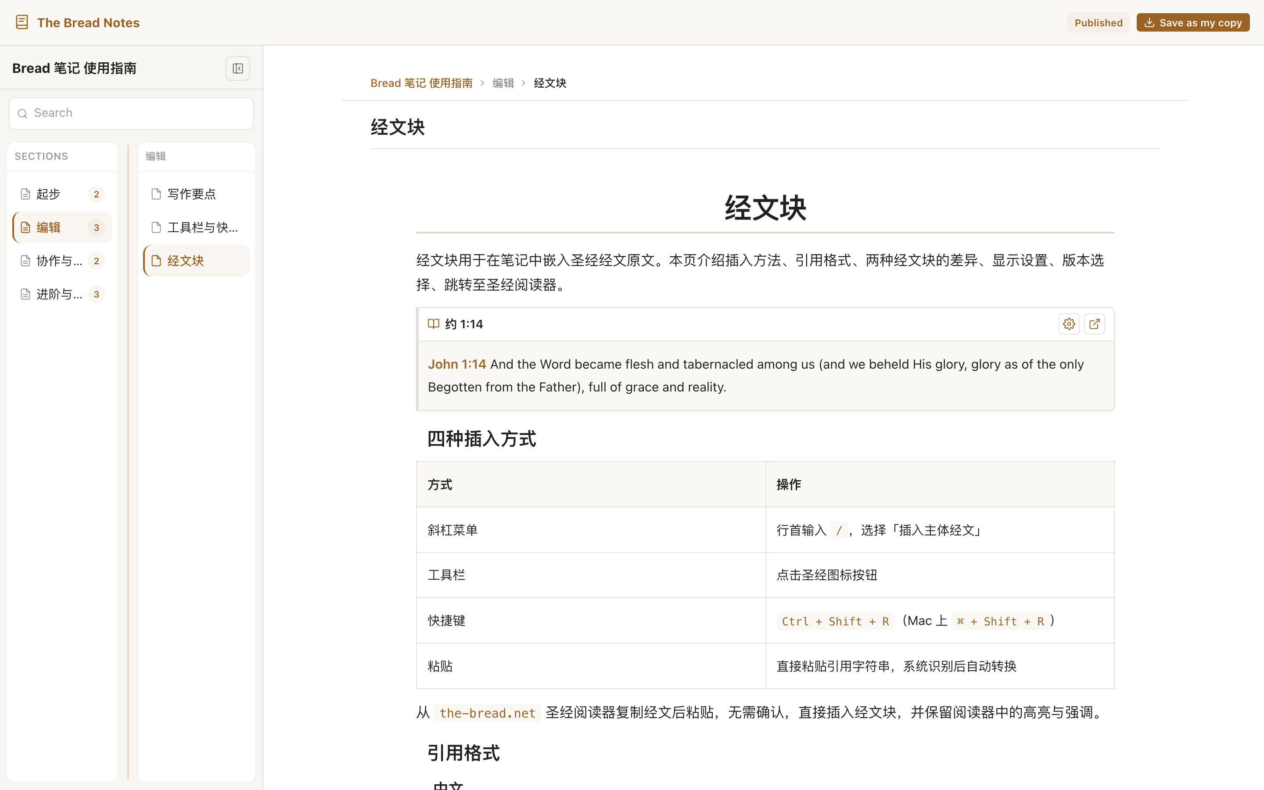Screen dimensions: 1264x790
Task: Click the John 1:14 reference
Action: pyautogui.click(x=456, y=364)
